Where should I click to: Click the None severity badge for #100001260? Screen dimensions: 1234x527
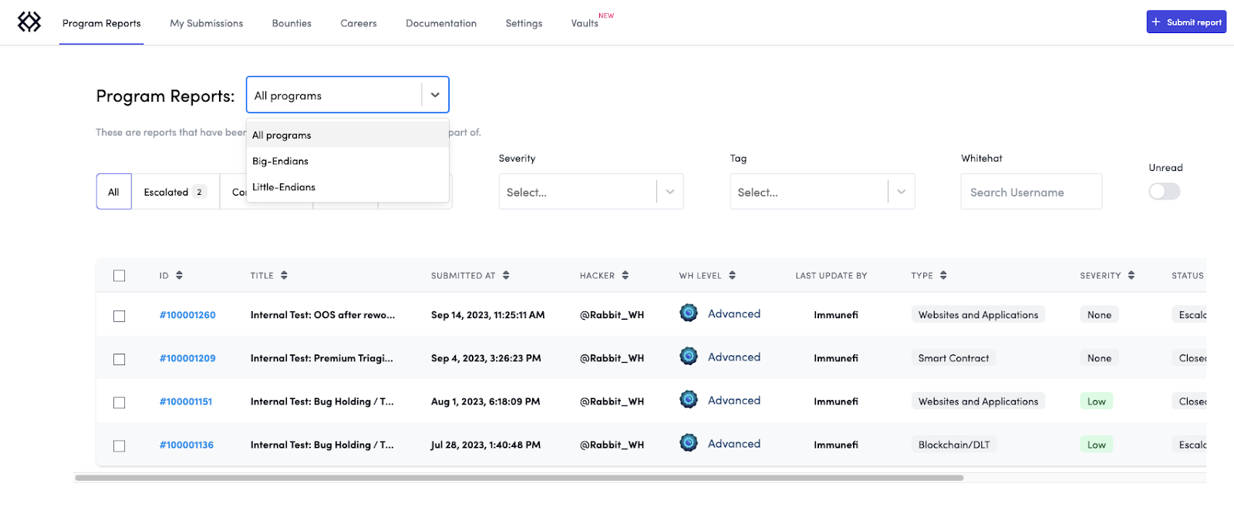(x=1100, y=315)
